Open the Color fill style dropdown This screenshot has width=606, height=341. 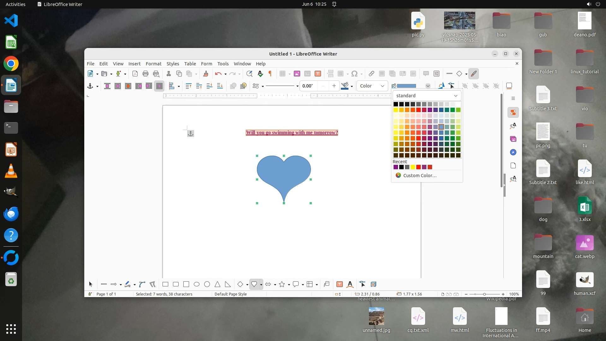pyautogui.click(x=372, y=86)
